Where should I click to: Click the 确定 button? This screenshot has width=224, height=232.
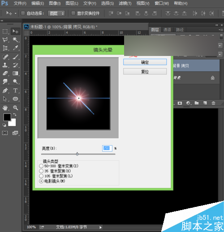pos(145,62)
